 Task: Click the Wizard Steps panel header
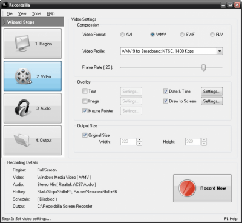tap(33, 22)
